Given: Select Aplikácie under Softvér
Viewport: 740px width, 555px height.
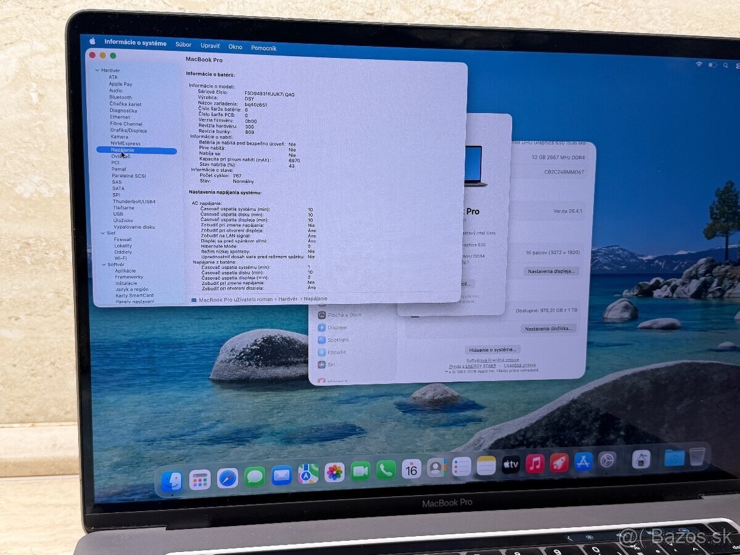Looking at the screenshot, I should (x=125, y=271).
